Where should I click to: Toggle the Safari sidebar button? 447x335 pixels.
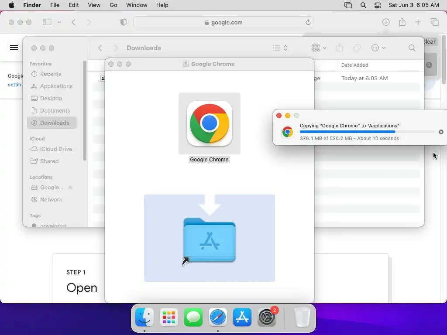tap(47, 22)
